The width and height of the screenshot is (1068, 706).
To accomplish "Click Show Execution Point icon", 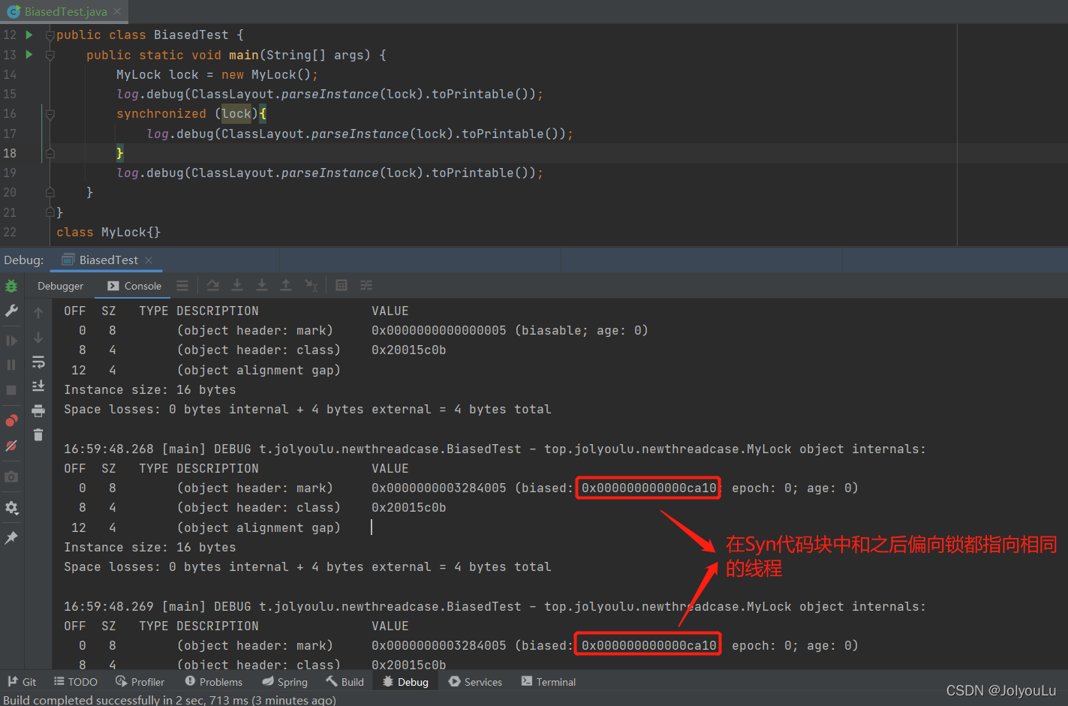I will tap(182, 285).
